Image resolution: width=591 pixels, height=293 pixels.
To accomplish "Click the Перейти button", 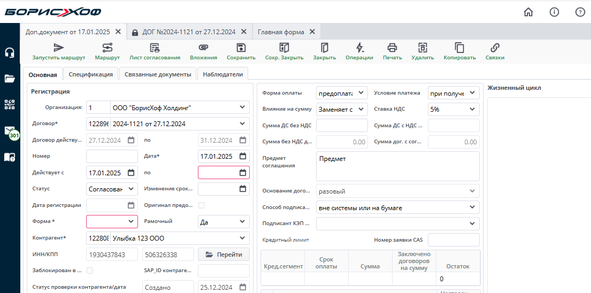I will [x=224, y=255].
